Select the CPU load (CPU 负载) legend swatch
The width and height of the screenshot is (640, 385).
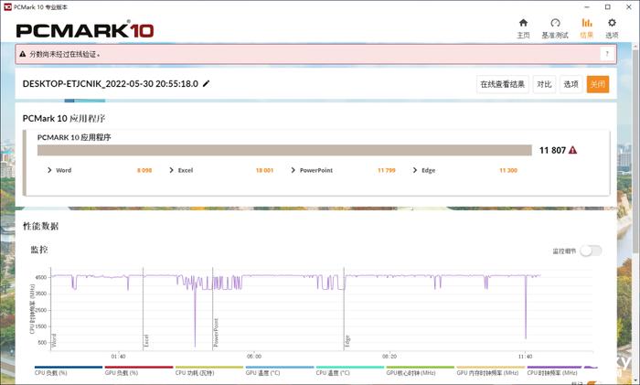tap(69, 367)
